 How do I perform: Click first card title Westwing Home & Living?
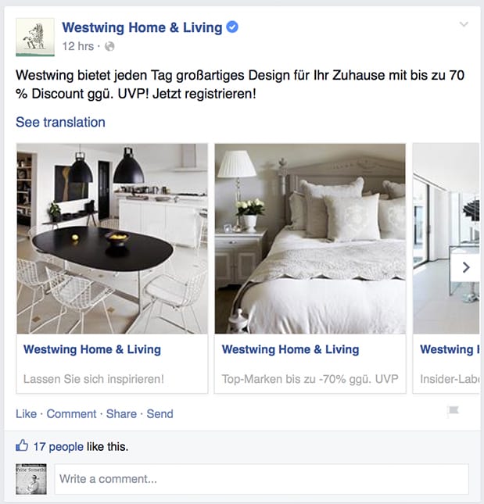[x=92, y=349]
